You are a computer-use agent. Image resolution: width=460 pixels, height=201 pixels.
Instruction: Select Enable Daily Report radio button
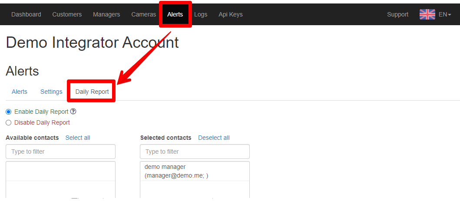click(x=9, y=112)
